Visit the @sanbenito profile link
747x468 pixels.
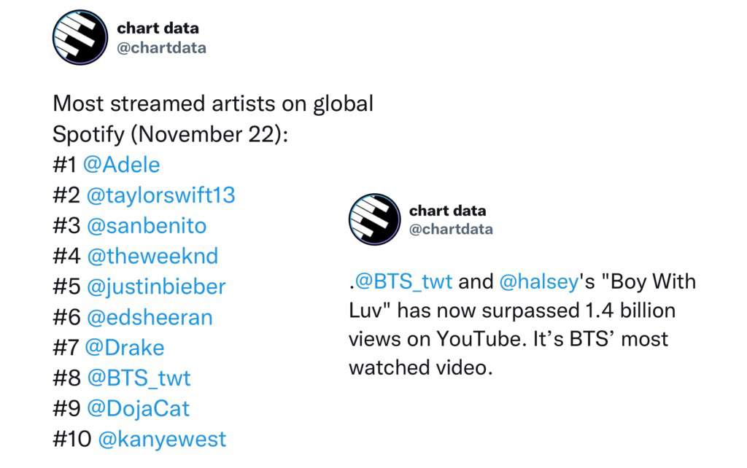point(147,226)
